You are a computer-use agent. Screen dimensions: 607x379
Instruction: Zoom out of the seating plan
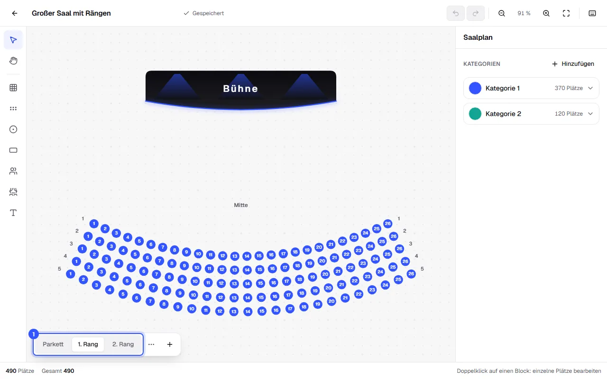pos(502,13)
